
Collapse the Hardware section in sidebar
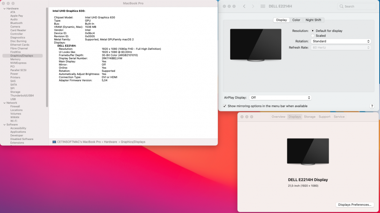coord(4,8)
